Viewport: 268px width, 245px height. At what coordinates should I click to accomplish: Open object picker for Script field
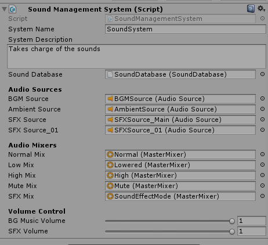262,19
